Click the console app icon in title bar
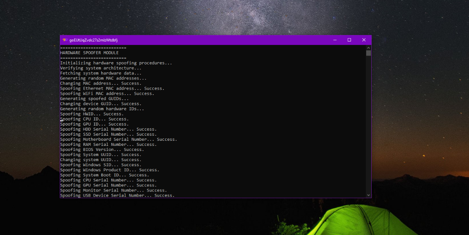The image size is (469, 235). coord(65,40)
